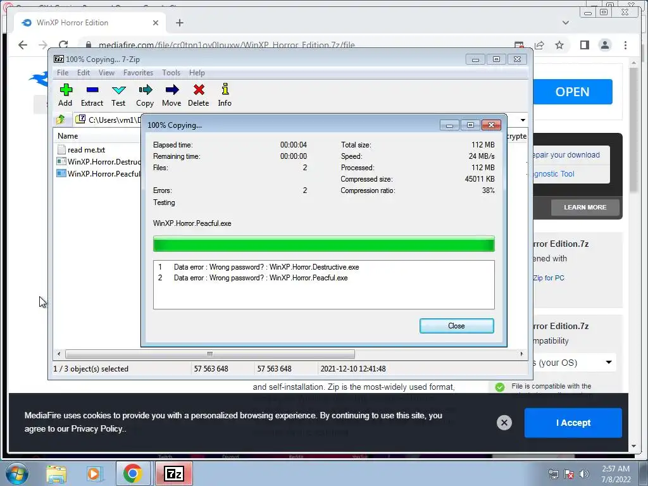Click first data error for Destructive.exe
This screenshot has height=486, width=648.
coord(258,267)
